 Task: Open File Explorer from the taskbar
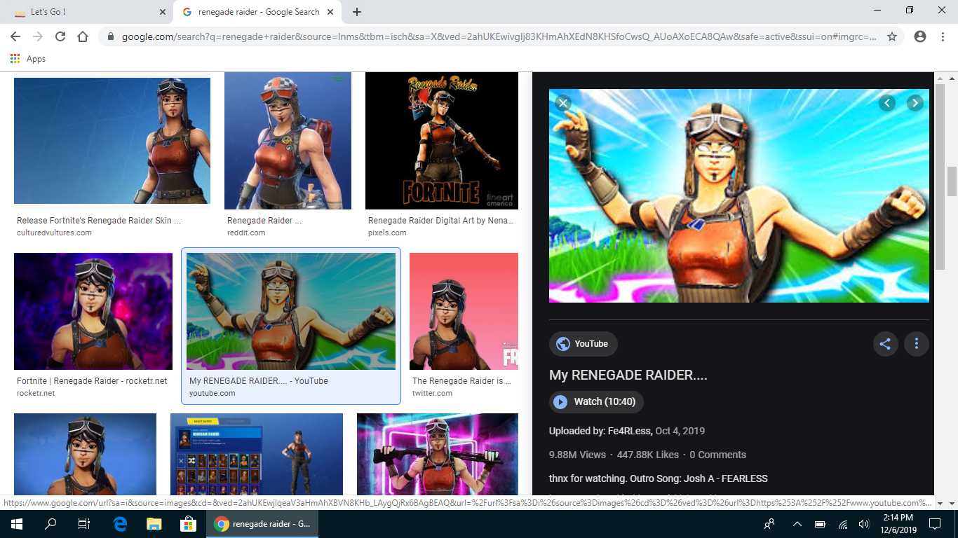coord(154,524)
